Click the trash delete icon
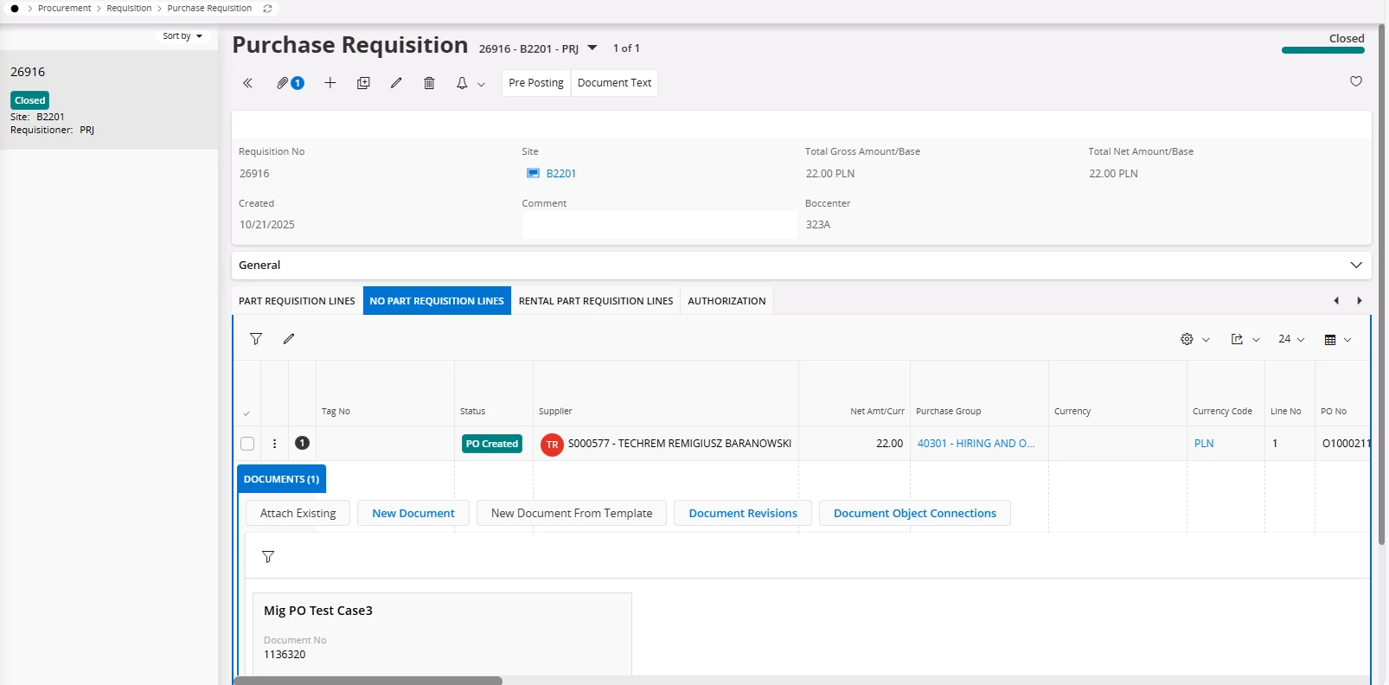 pyautogui.click(x=429, y=83)
